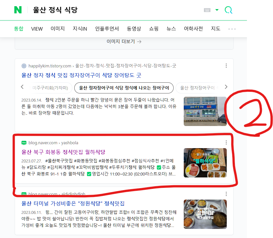Click the 2023.07.27. #울산북구맛집 hashtag snippet
This screenshot has height=238, width=273.
pos(99,167)
